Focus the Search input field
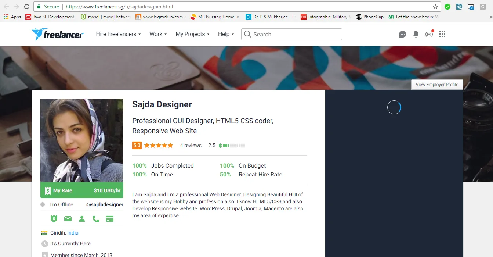The height and width of the screenshot is (257, 493). coord(291,34)
